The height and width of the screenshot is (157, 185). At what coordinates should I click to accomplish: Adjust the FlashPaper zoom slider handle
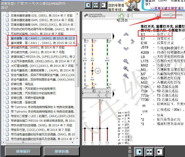171,15
